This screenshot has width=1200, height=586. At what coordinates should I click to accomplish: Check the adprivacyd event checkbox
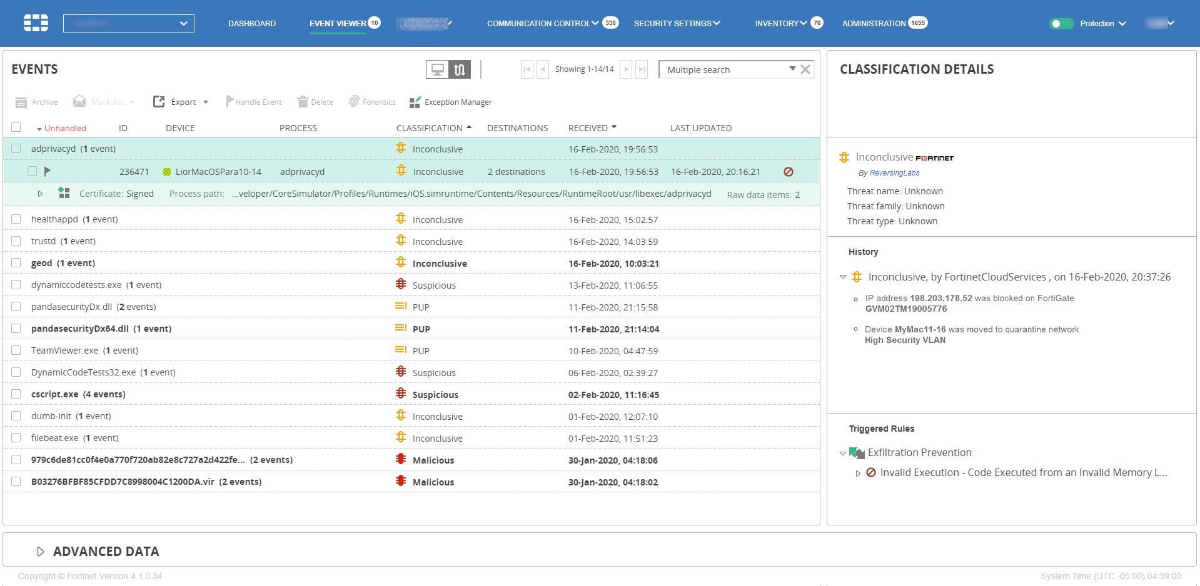(x=16, y=149)
